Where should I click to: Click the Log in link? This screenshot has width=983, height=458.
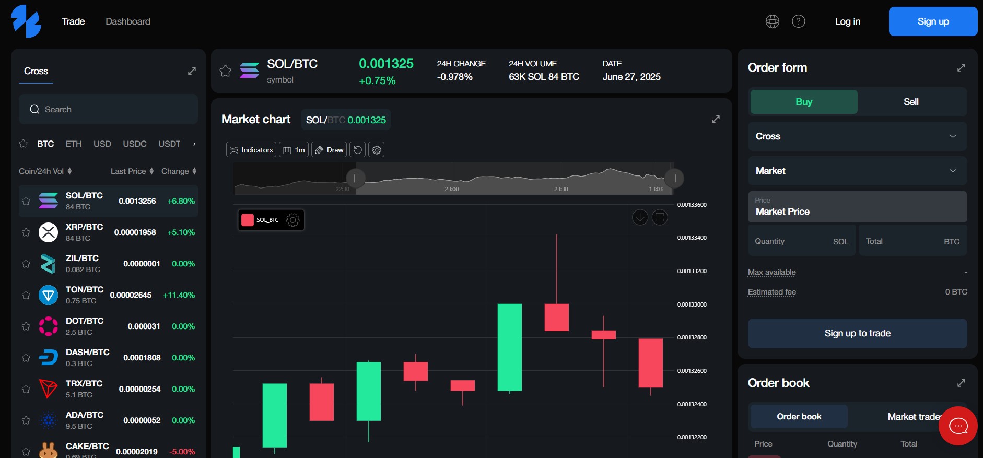[847, 21]
